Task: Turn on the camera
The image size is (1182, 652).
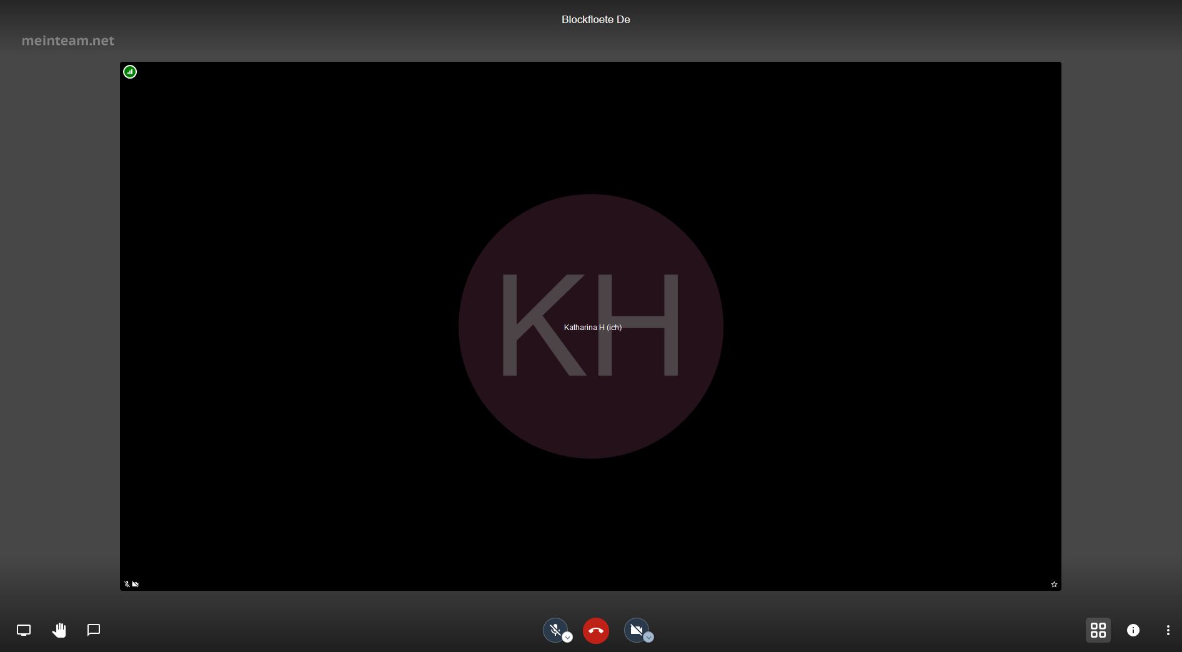Action: click(x=636, y=630)
